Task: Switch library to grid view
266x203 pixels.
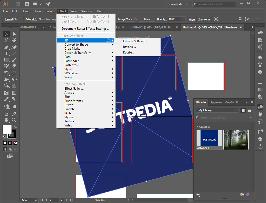Action: (x=243, y=110)
